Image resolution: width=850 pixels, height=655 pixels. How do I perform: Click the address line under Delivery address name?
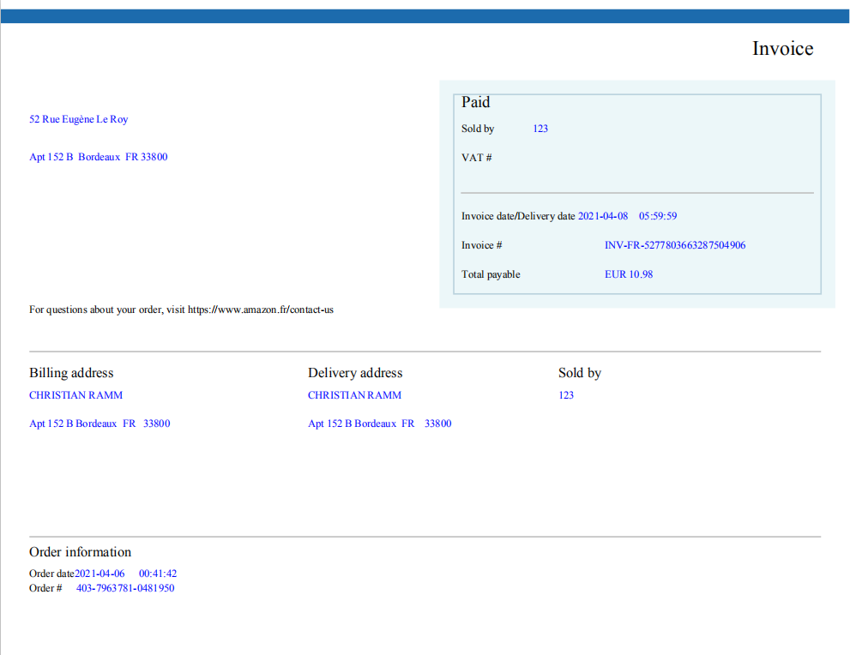coord(379,424)
